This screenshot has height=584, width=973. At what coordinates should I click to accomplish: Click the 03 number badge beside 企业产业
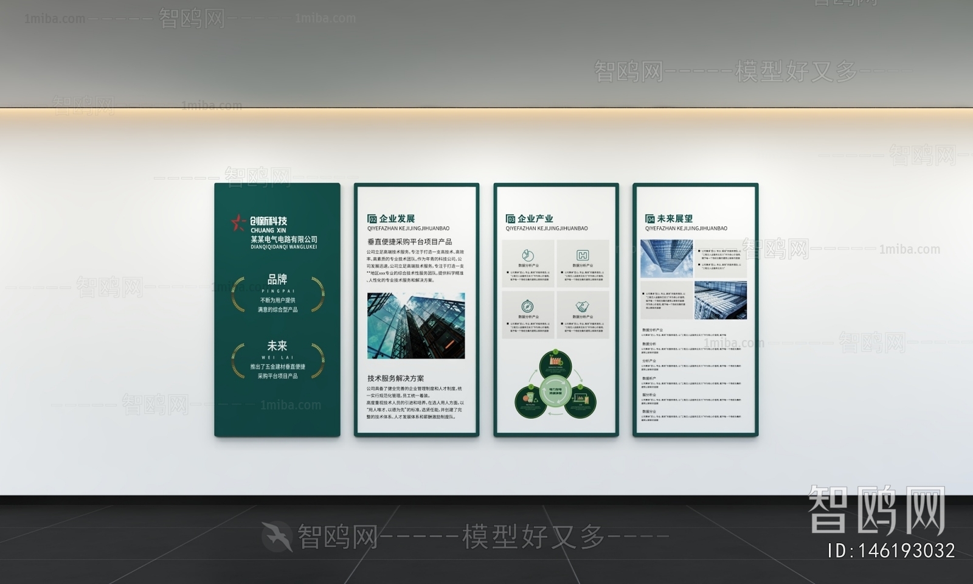510,219
